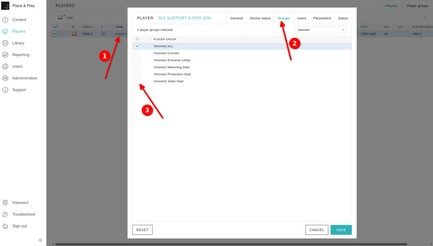Screen dimensions: 433x246
Task: Click the Reporting menu label
Action: [x=21, y=55]
